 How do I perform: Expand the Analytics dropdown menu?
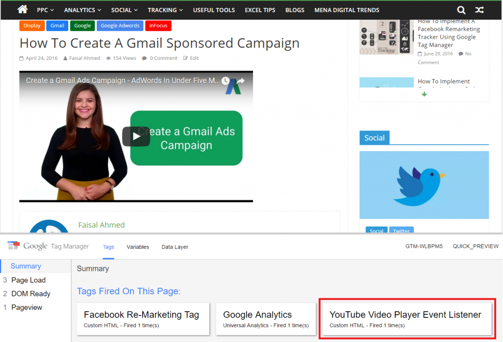(x=83, y=10)
